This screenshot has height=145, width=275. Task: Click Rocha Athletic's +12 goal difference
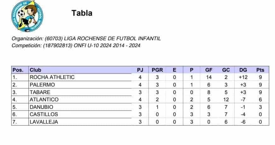[x=243, y=77]
